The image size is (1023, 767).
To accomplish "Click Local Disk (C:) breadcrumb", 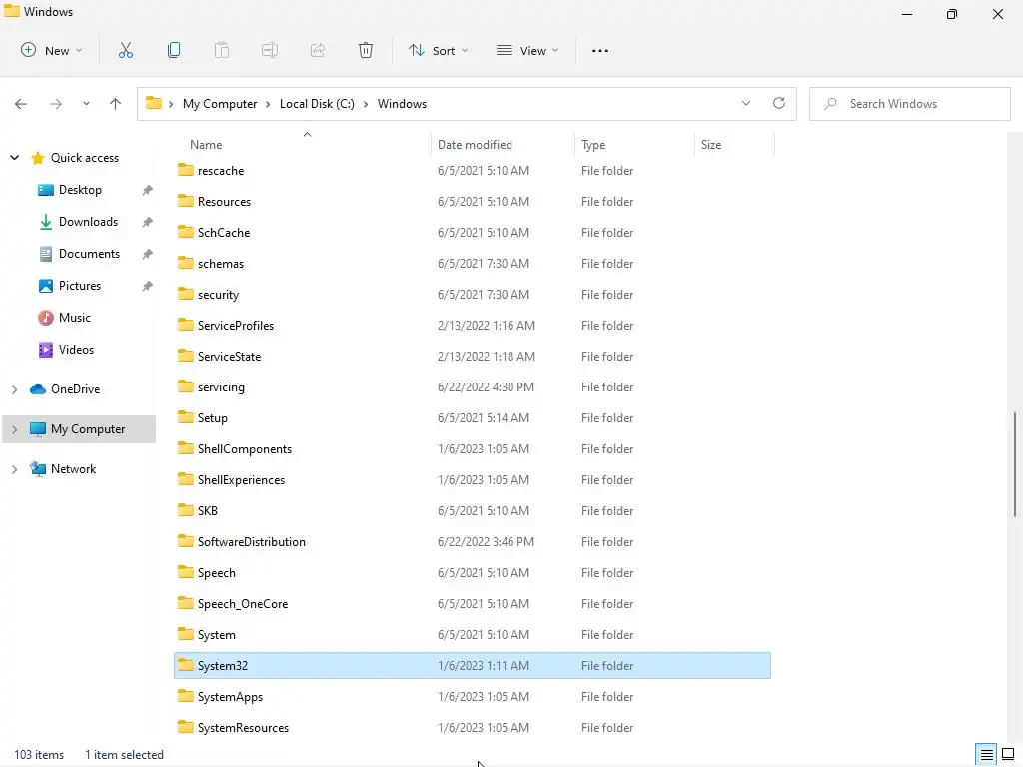I will [317, 104].
